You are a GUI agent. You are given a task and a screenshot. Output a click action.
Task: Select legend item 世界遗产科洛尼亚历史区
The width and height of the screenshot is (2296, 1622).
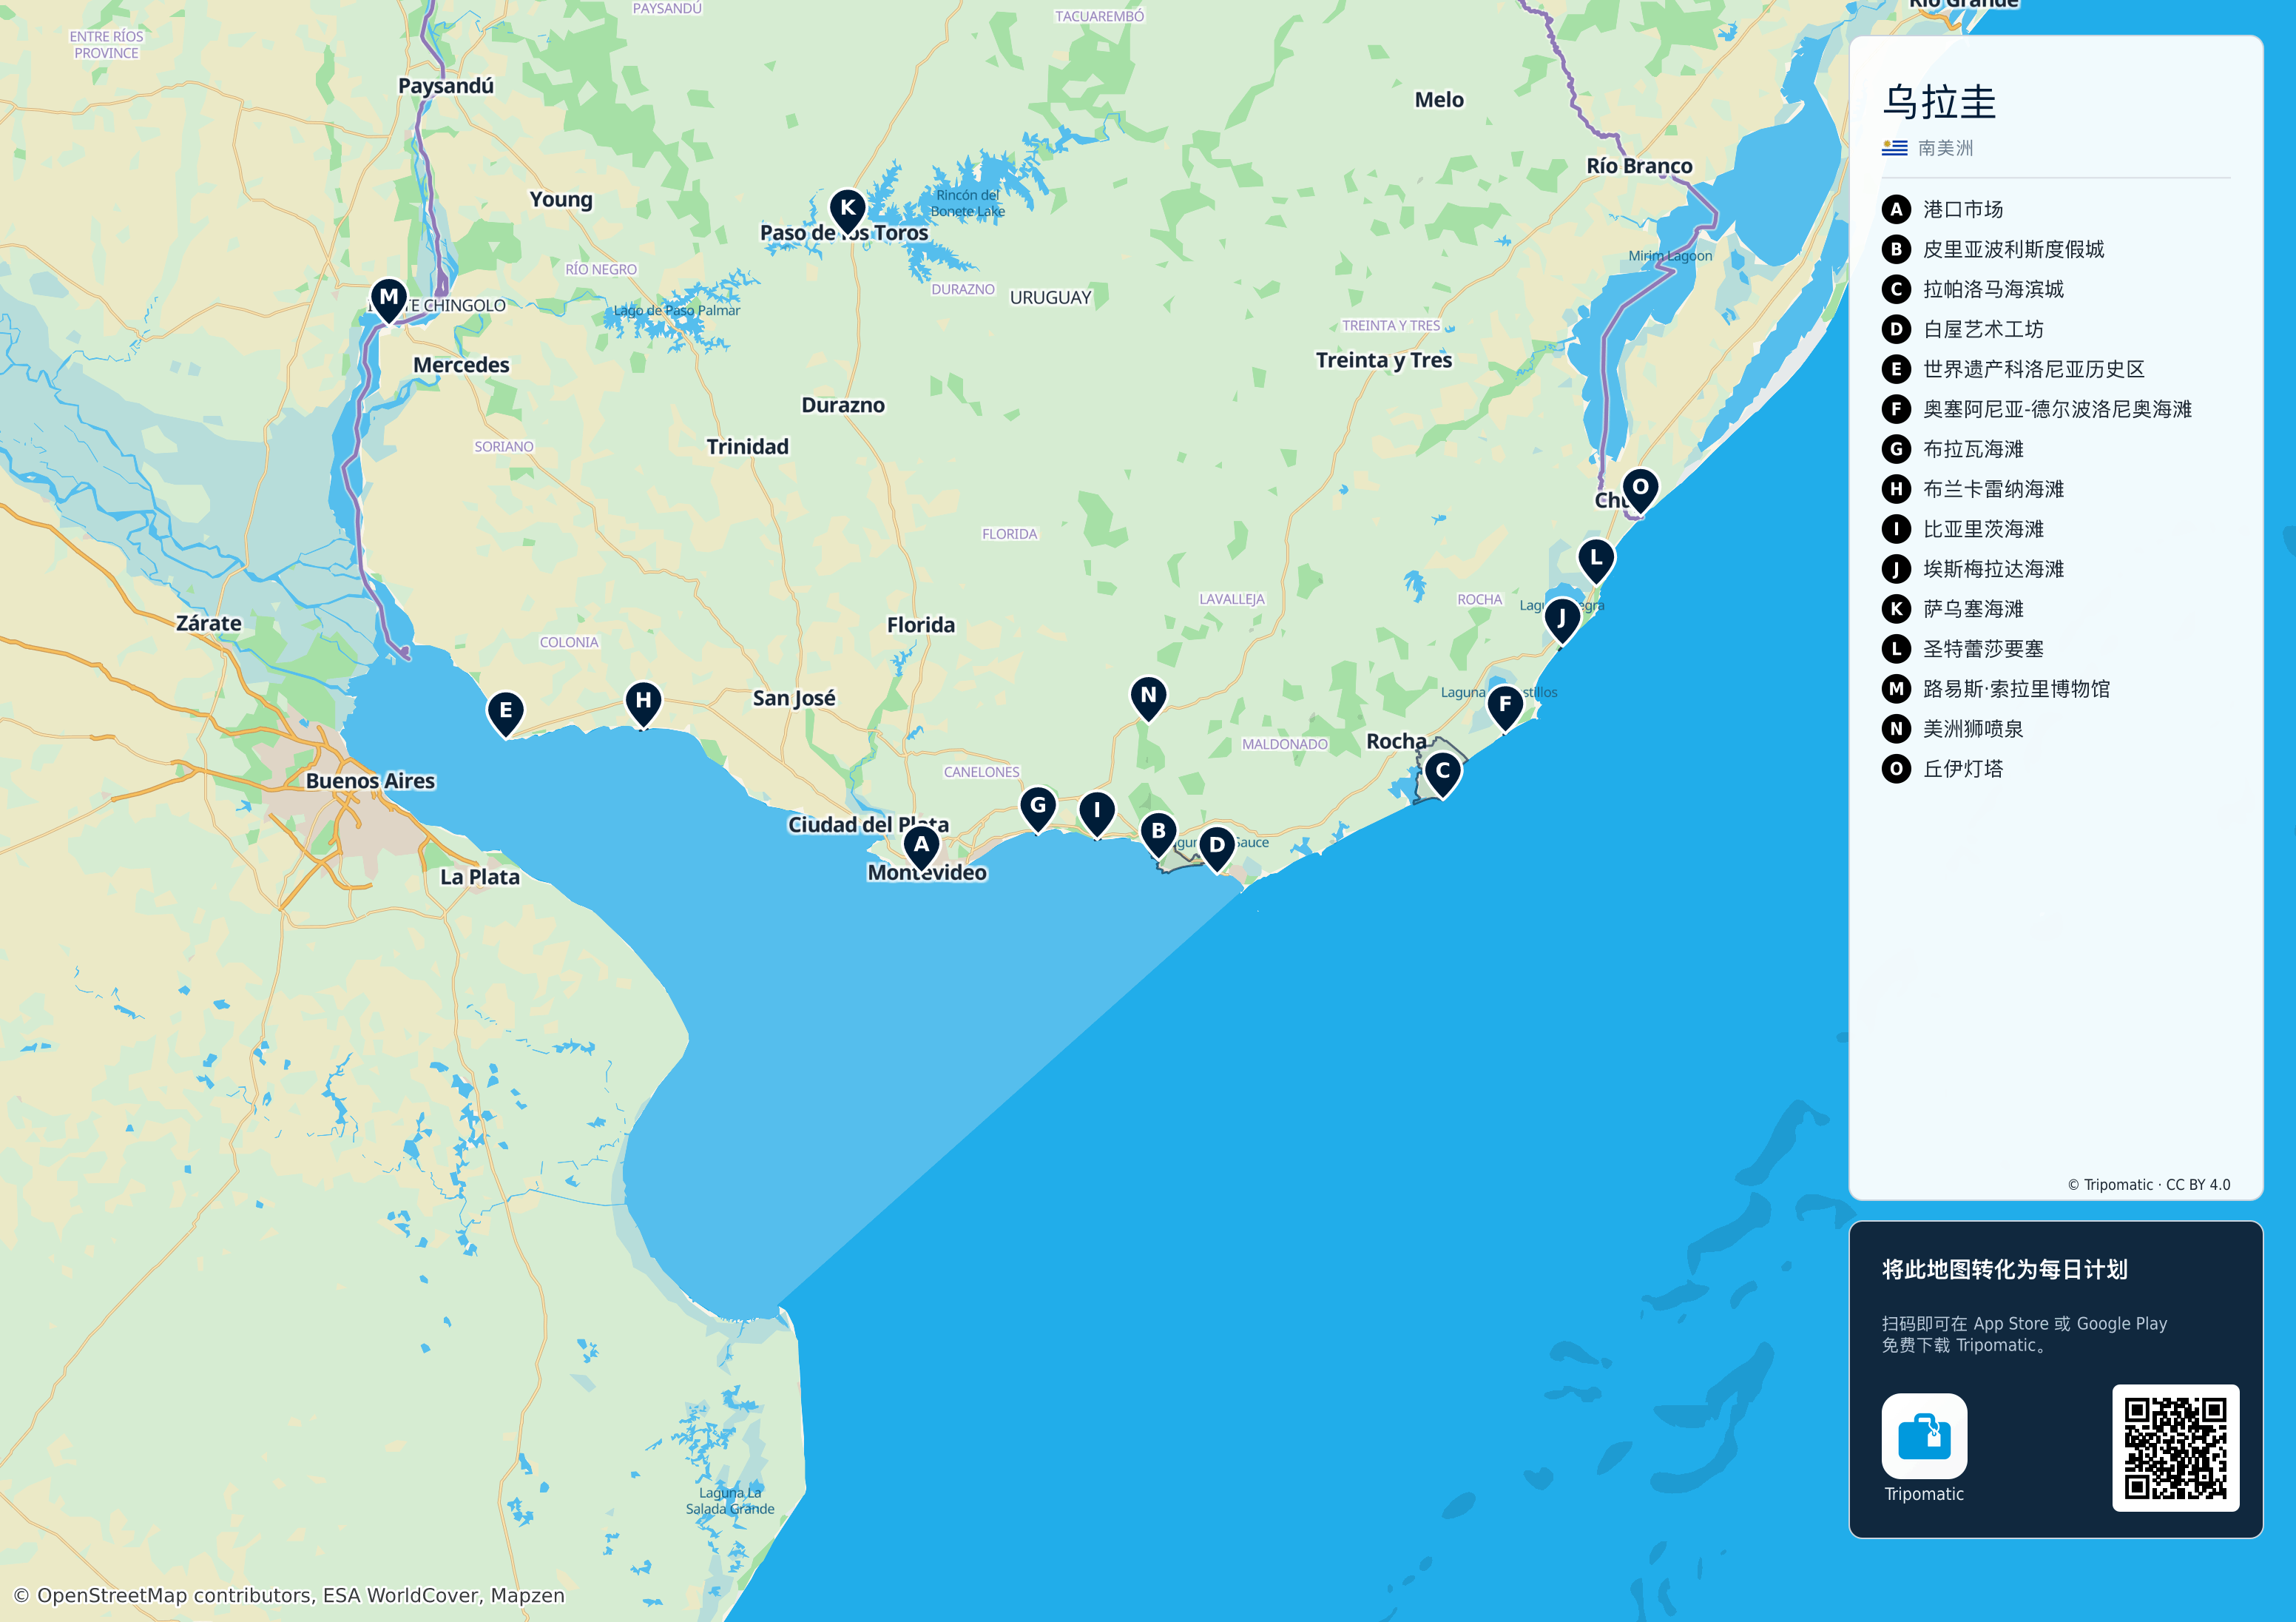click(x=2033, y=369)
